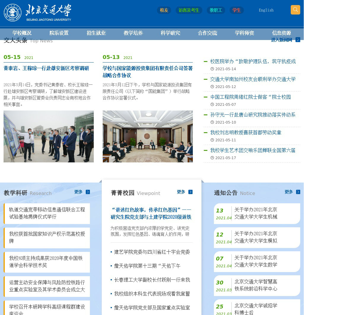Open campus item 我校组织本科生代表现场观看
Screen dimensions: 356x315
(152, 294)
